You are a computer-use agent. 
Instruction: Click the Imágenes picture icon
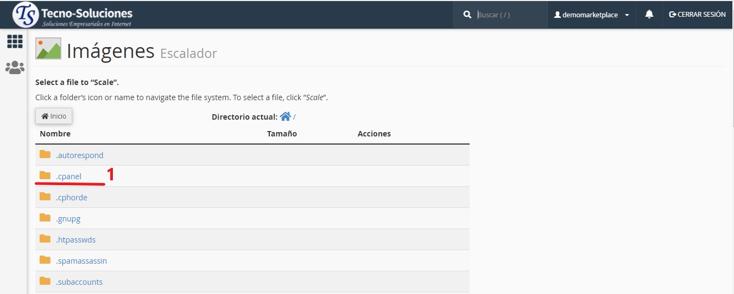(48, 49)
